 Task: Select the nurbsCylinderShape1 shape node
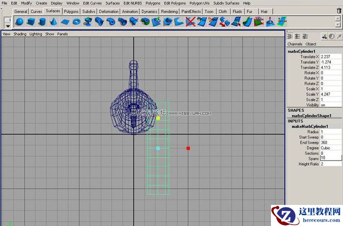click(312, 116)
